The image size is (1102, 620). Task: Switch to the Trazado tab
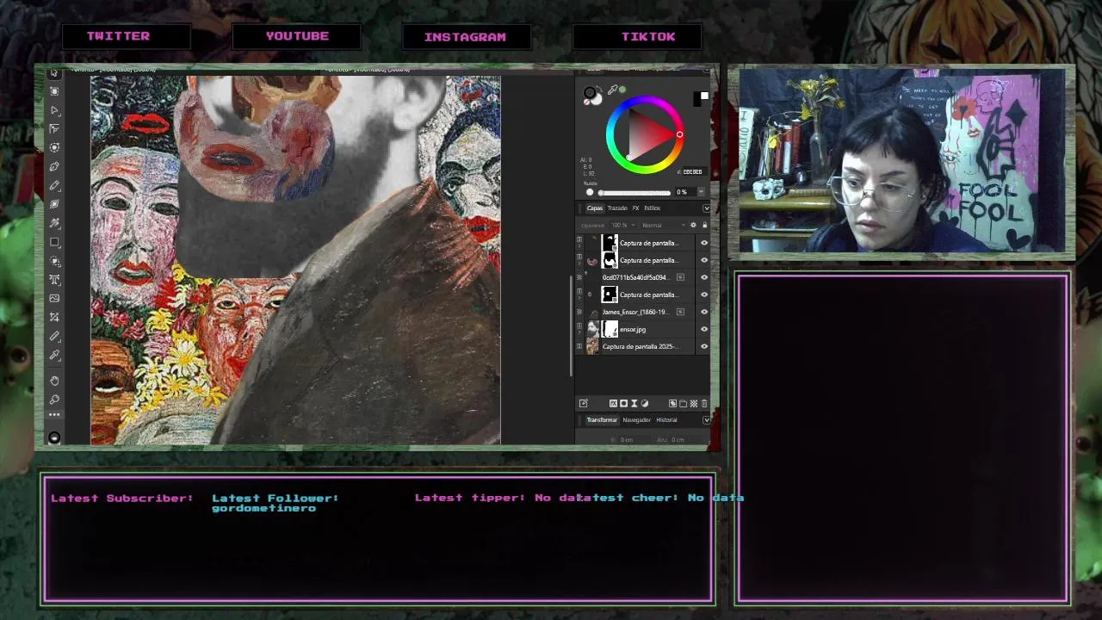pyautogui.click(x=617, y=208)
